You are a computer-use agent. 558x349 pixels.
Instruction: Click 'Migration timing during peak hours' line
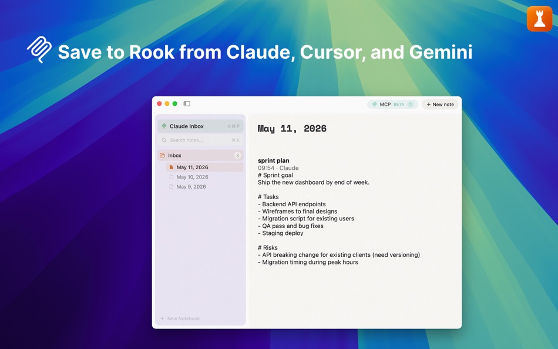(x=308, y=262)
